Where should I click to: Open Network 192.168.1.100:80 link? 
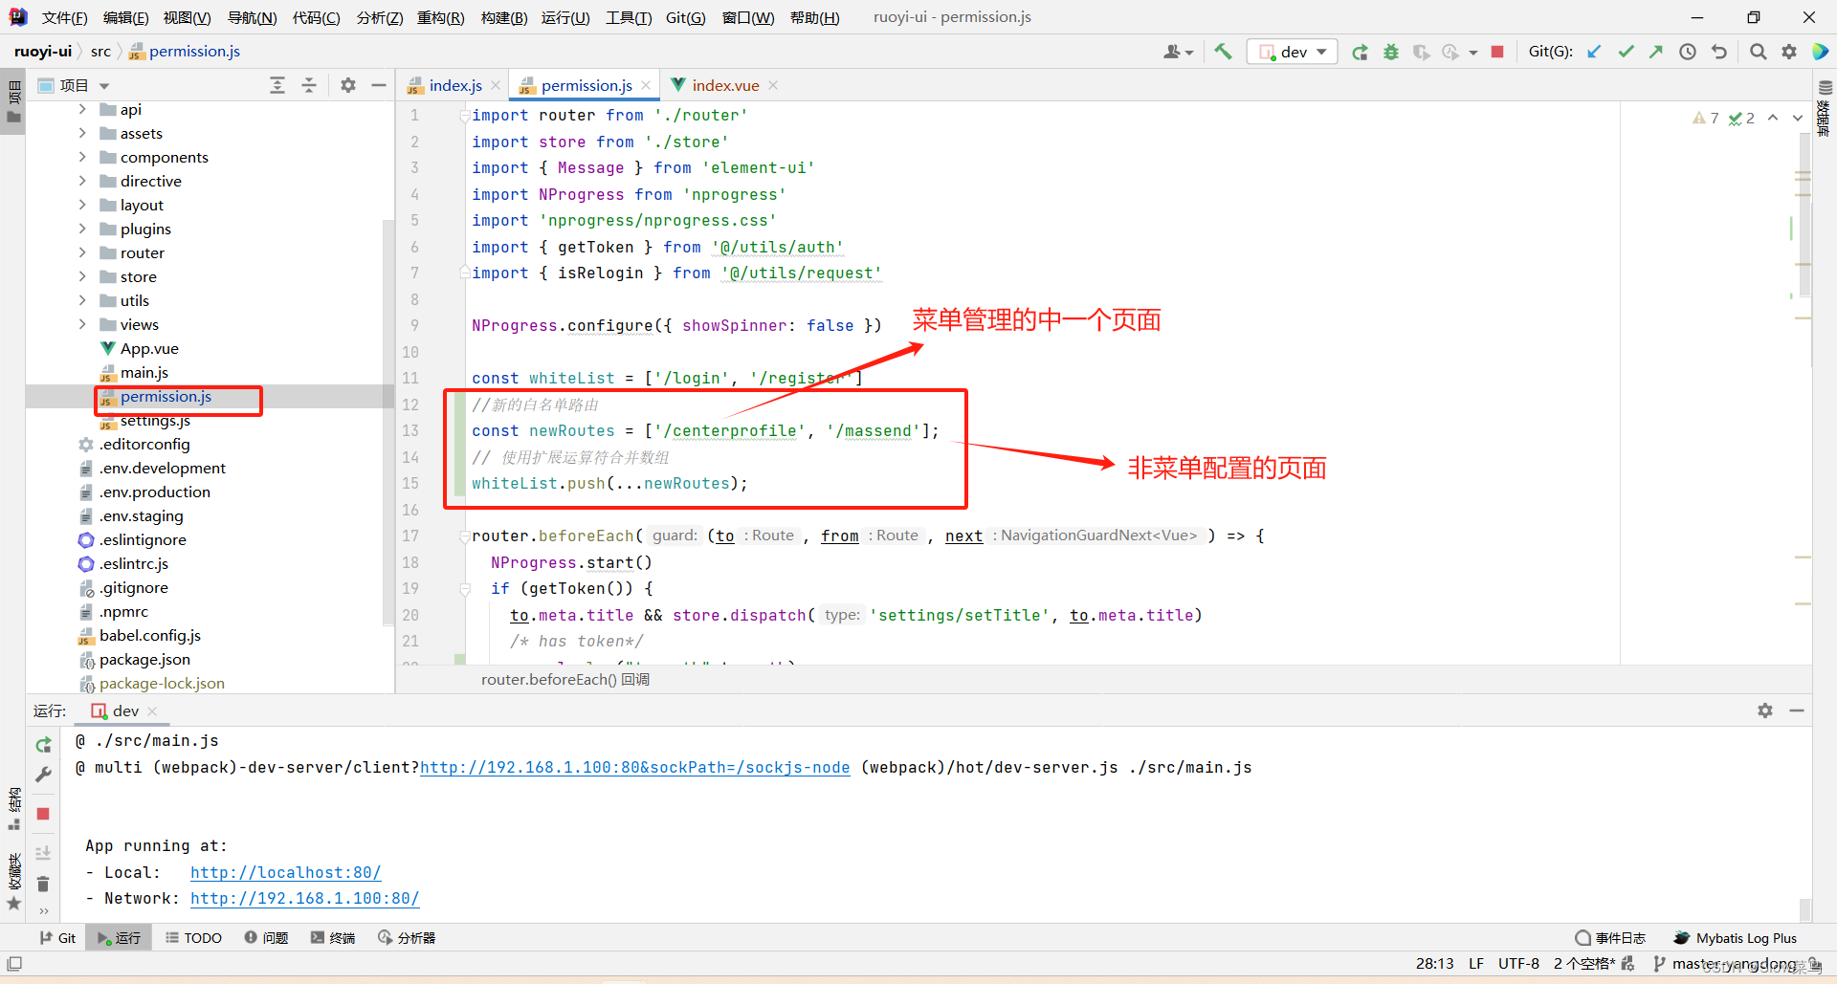coord(304,898)
